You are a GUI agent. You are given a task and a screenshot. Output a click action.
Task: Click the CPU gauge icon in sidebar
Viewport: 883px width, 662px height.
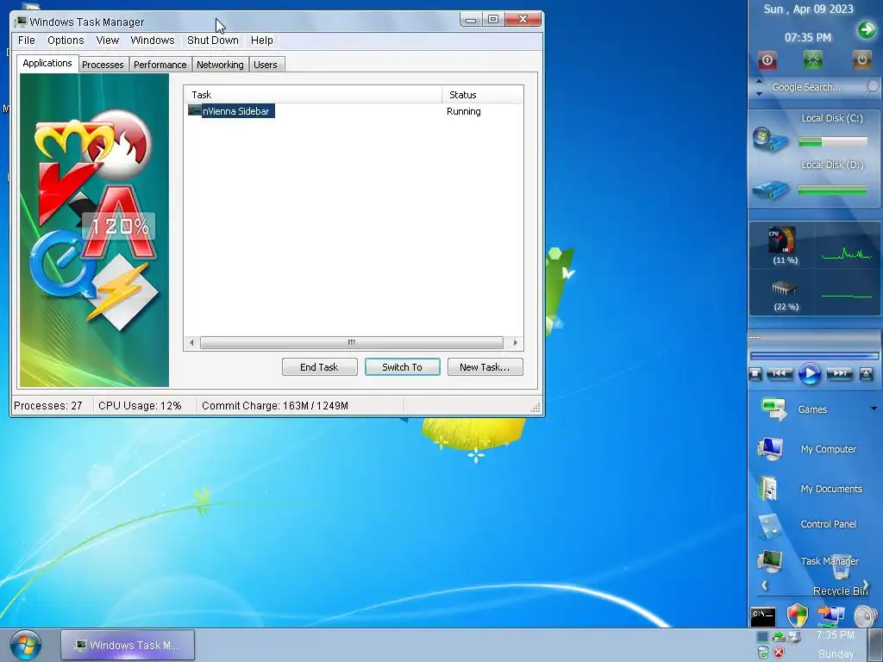coord(782,240)
